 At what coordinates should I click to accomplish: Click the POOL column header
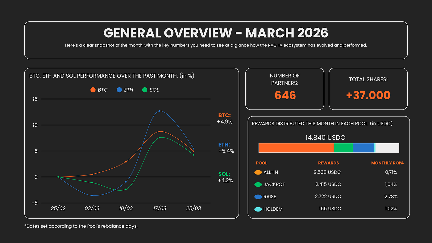coord(262,163)
